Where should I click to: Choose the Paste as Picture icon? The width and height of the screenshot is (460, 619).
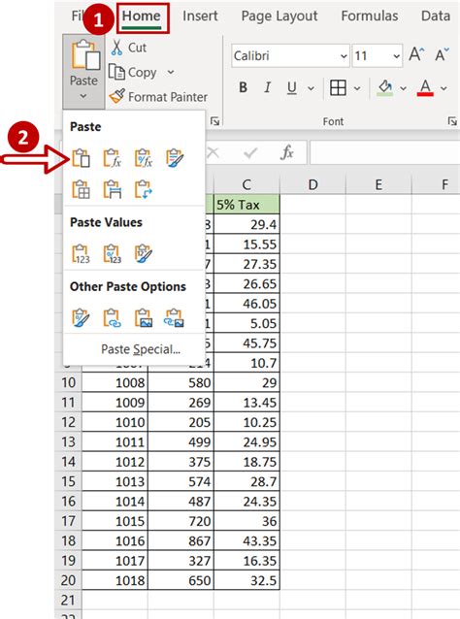(144, 318)
